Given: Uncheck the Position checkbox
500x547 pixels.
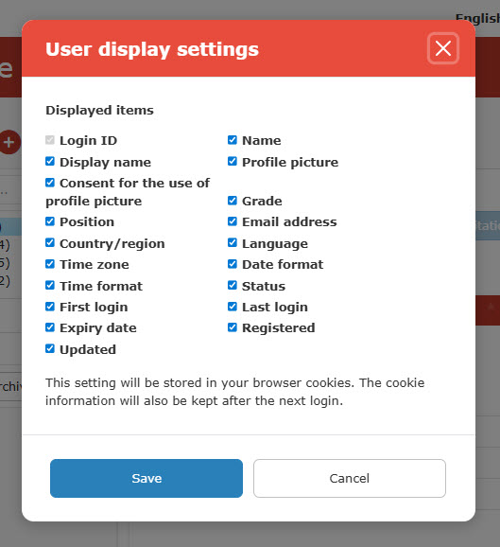Looking at the screenshot, I should [x=50, y=221].
